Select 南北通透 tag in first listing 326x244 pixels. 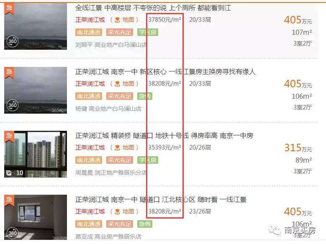(x=89, y=32)
